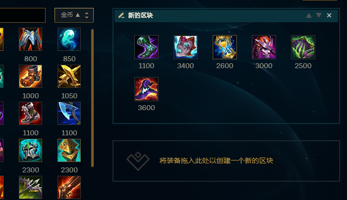Click Zhonya's Hourglass item priced 2600
This screenshot has height=200, width=347.
(225, 47)
